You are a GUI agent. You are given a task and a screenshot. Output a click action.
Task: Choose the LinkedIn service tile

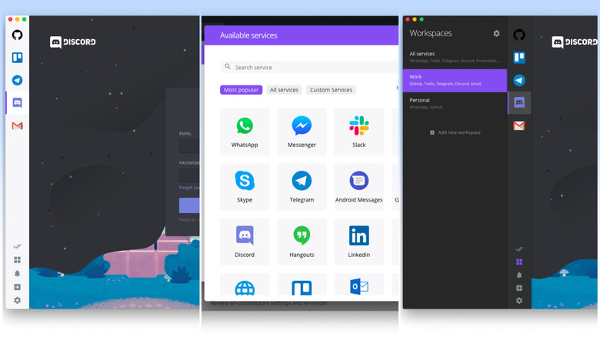click(x=359, y=242)
